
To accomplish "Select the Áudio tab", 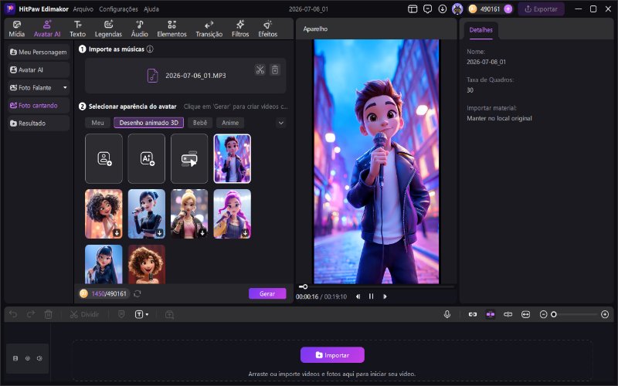I will click(x=140, y=29).
